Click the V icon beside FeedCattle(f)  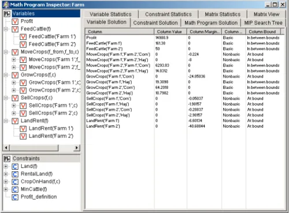(15, 29)
